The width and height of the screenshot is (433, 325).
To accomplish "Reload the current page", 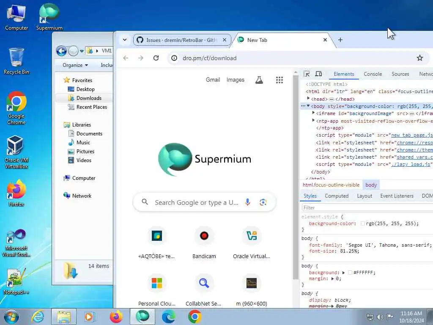I will tap(156, 58).
